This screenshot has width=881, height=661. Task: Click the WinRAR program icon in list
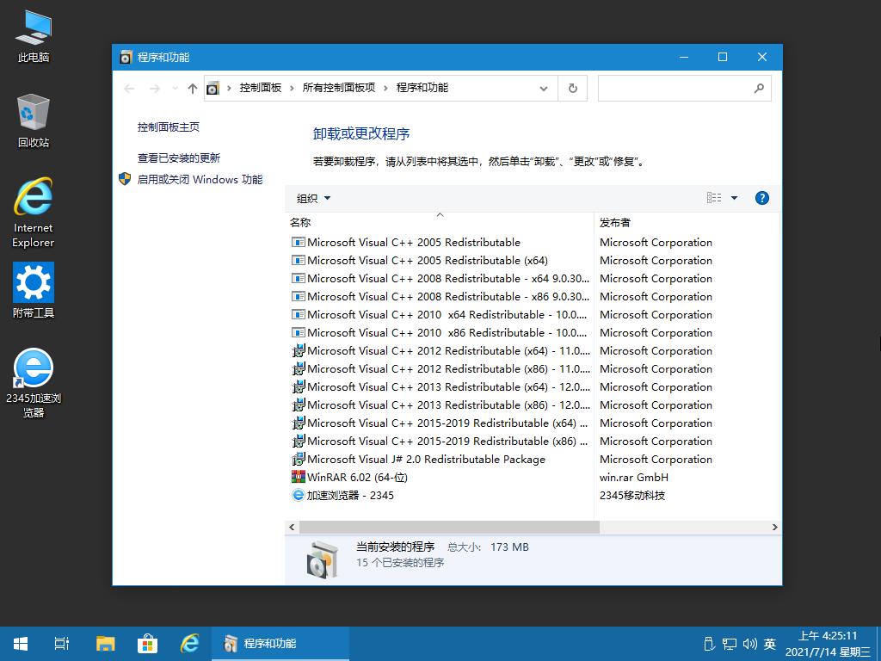(299, 477)
